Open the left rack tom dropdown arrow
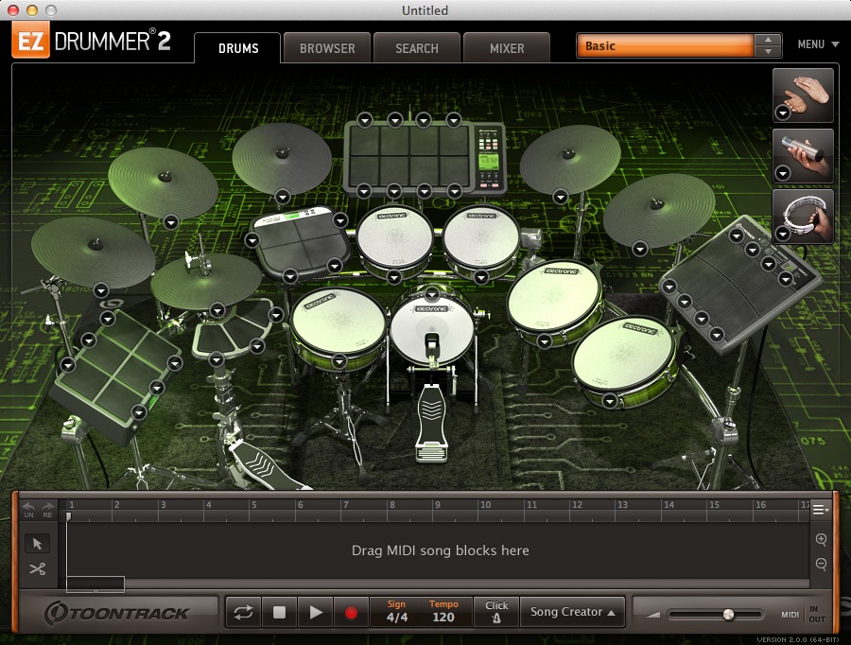The image size is (851, 645). (x=394, y=277)
